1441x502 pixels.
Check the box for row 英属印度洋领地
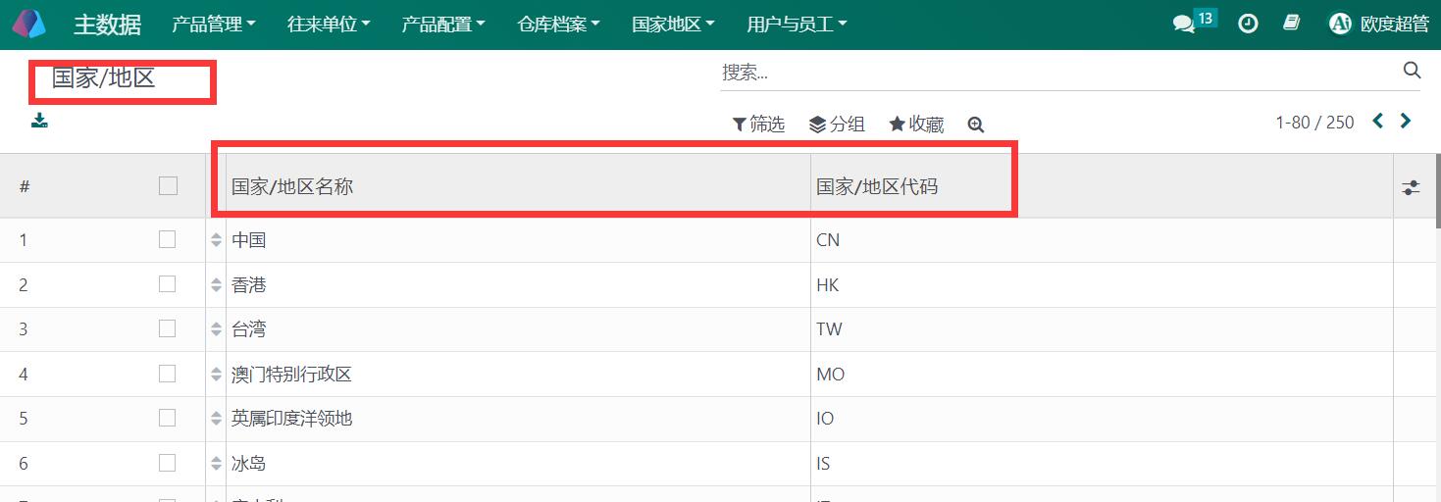(x=168, y=418)
